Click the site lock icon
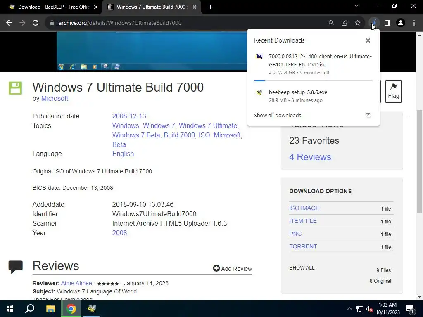 pyautogui.click(x=52, y=23)
